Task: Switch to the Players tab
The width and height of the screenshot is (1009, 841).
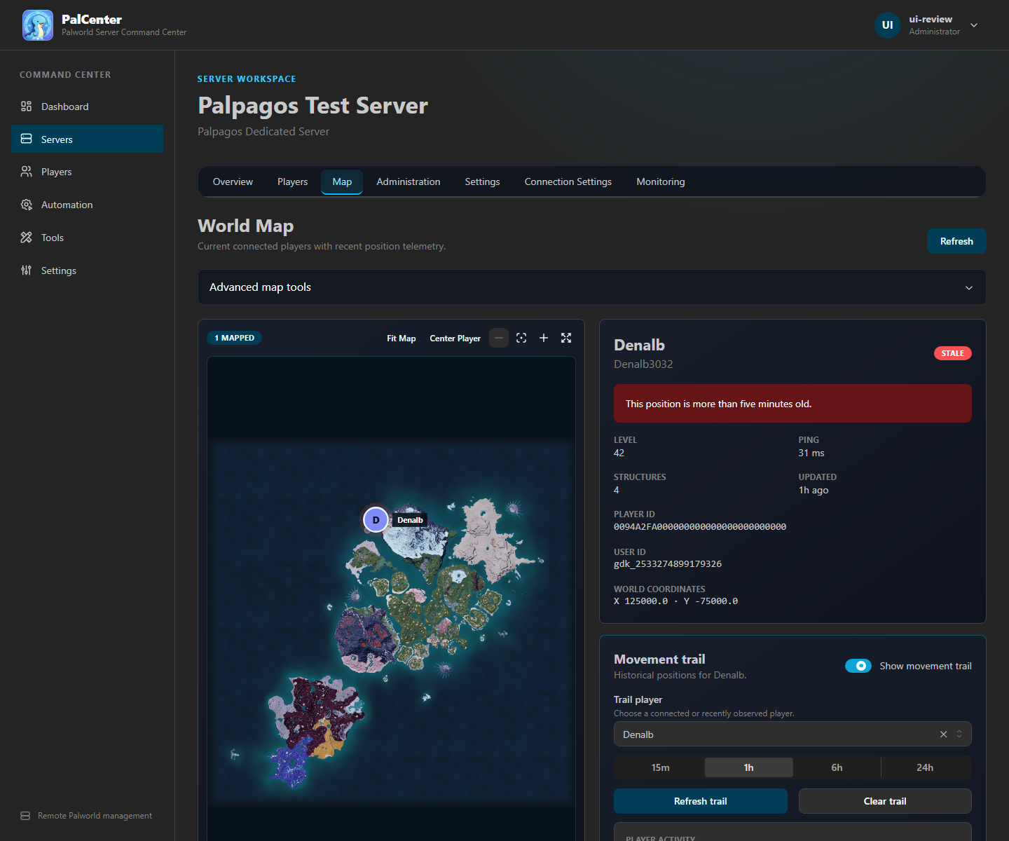Action: point(292,182)
